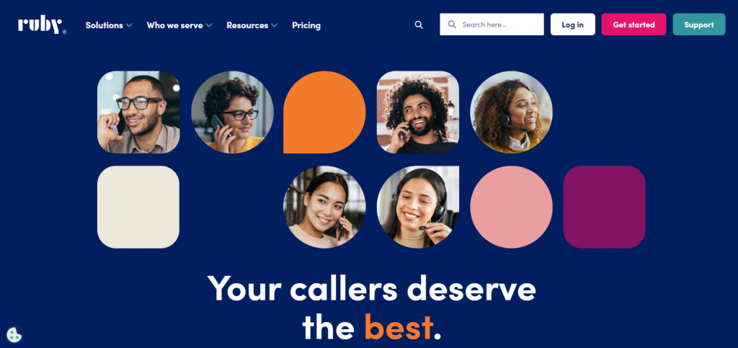
Task: Select the purple rounded square tile
Action: [x=605, y=207]
